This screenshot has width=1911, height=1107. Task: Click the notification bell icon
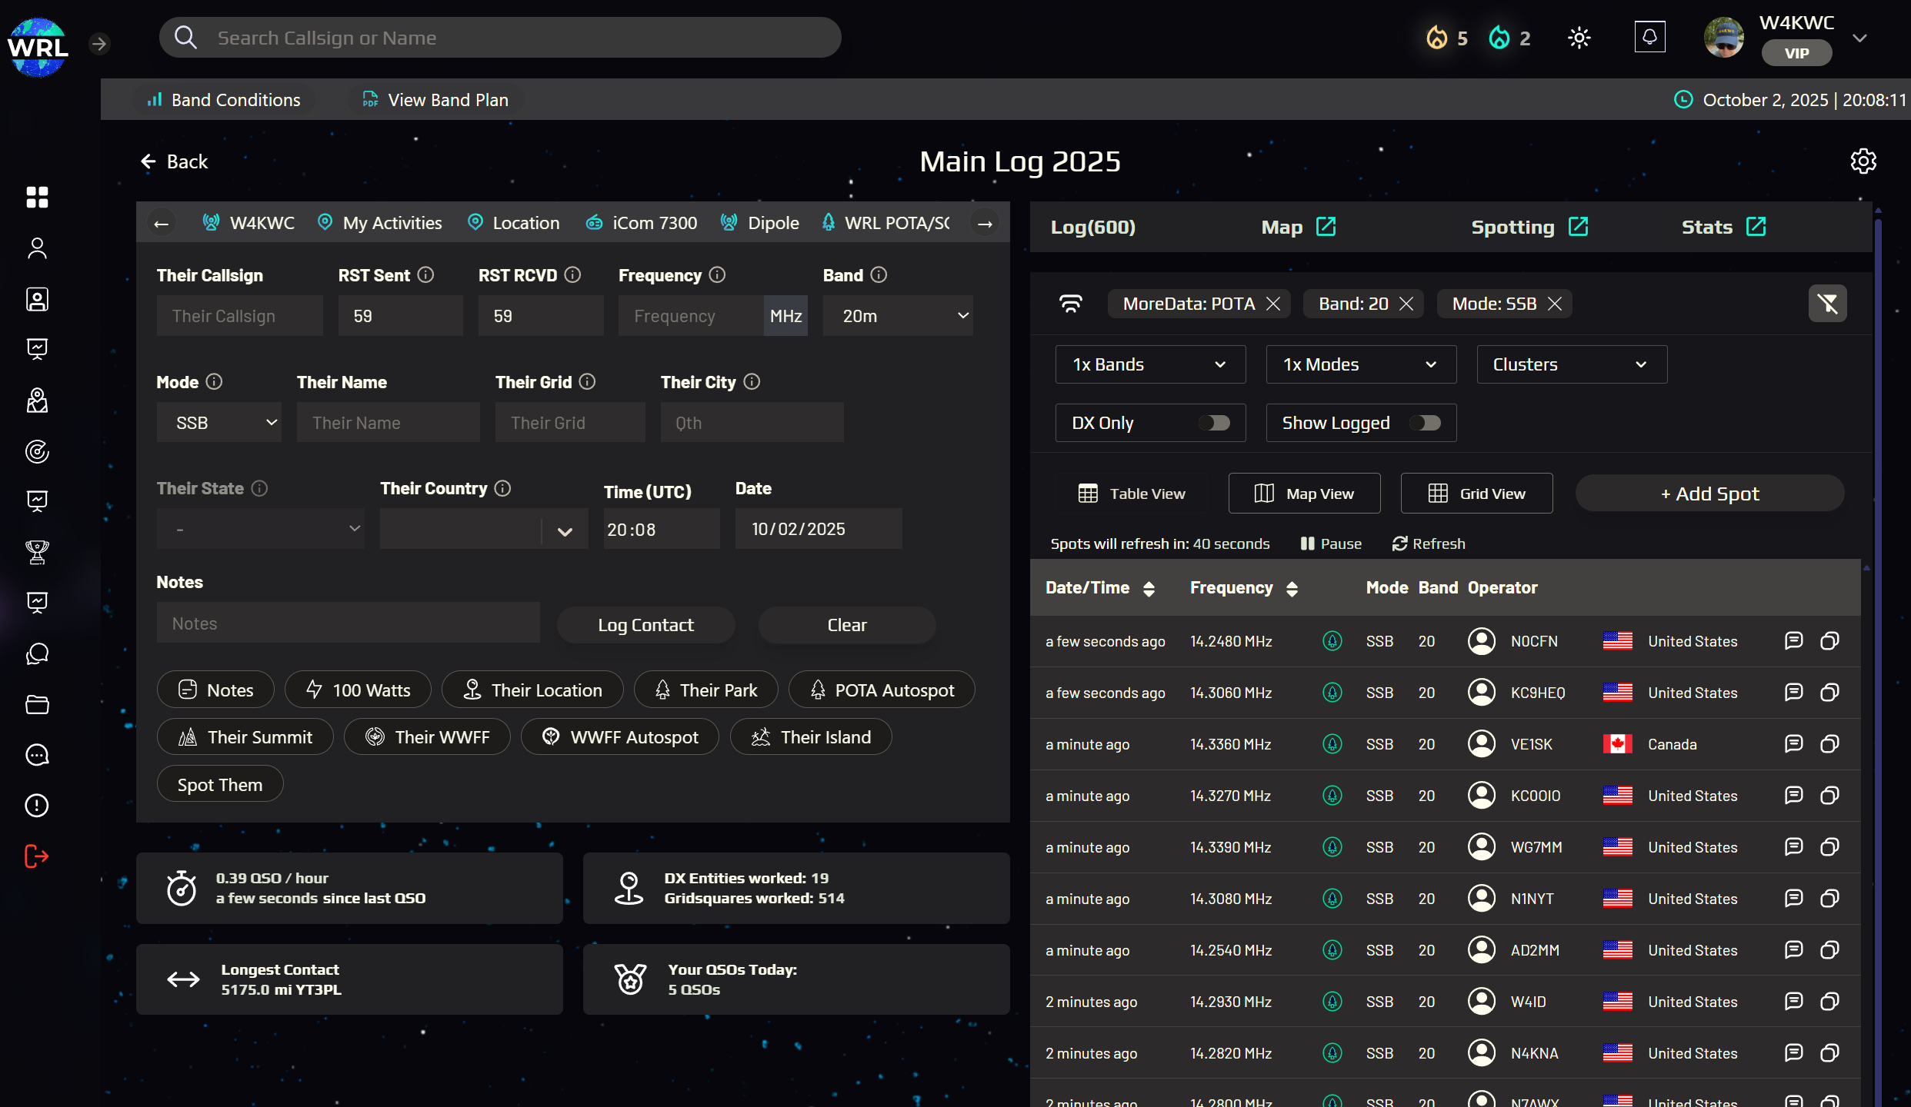pyautogui.click(x=1649, y=37)
